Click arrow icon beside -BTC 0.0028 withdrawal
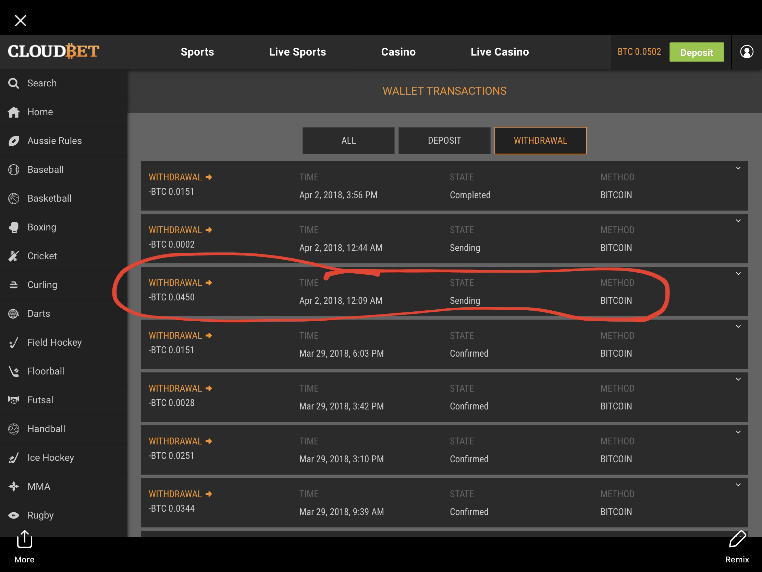This screenshot has height=572, width=762. click(x=209, y=388)
